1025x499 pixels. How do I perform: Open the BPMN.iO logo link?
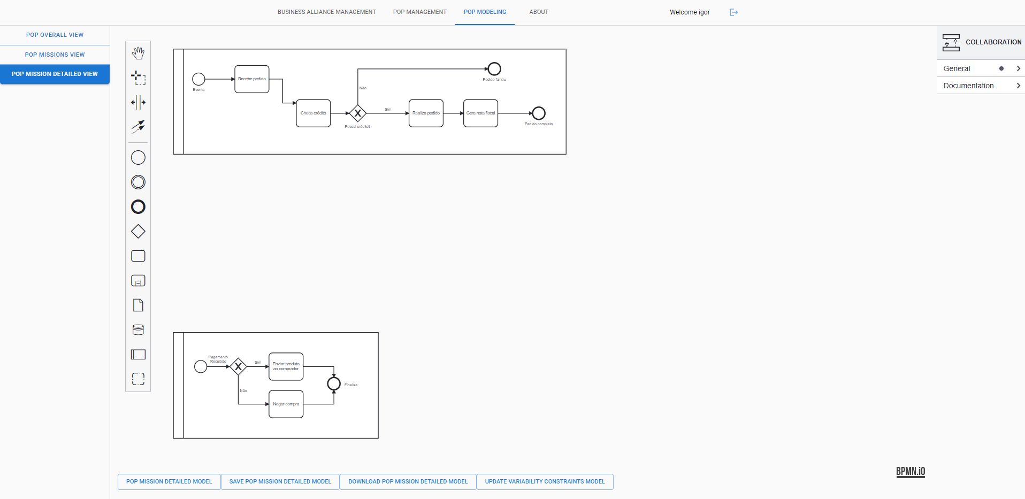(911, 472)
